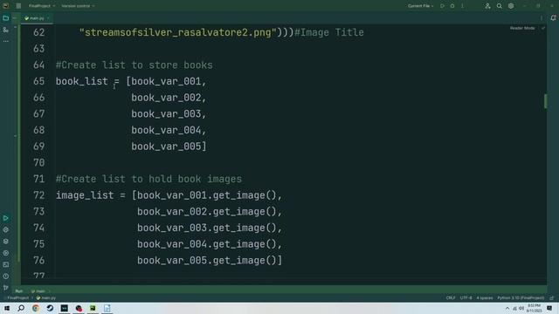Open the main menu hamburger icon
Screen dimensions: 559x314
[18, 6]
